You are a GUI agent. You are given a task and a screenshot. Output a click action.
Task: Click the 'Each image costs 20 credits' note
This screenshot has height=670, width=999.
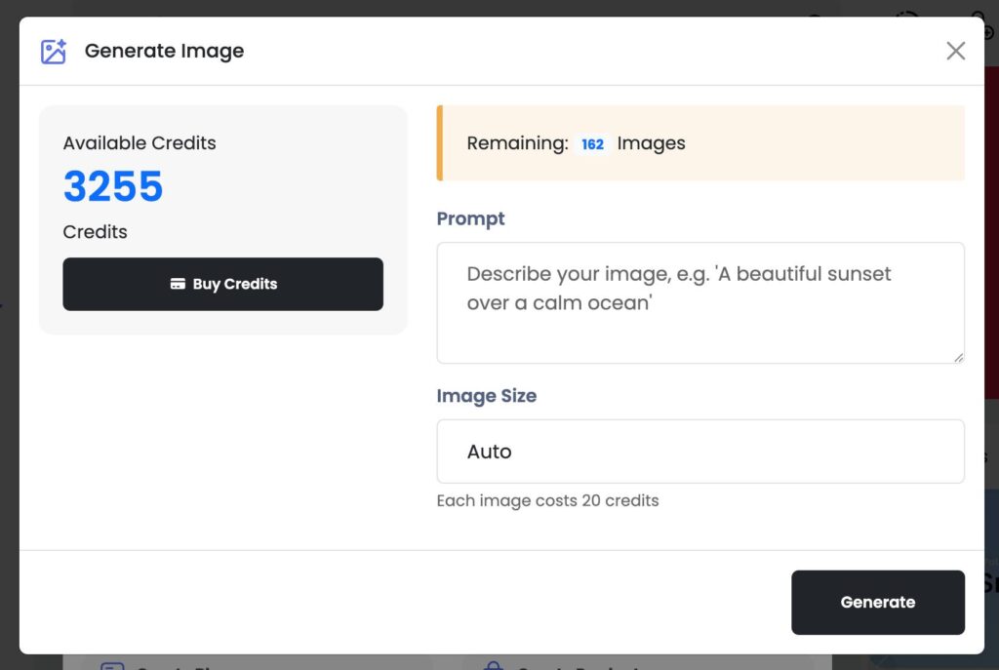[547, 501]
